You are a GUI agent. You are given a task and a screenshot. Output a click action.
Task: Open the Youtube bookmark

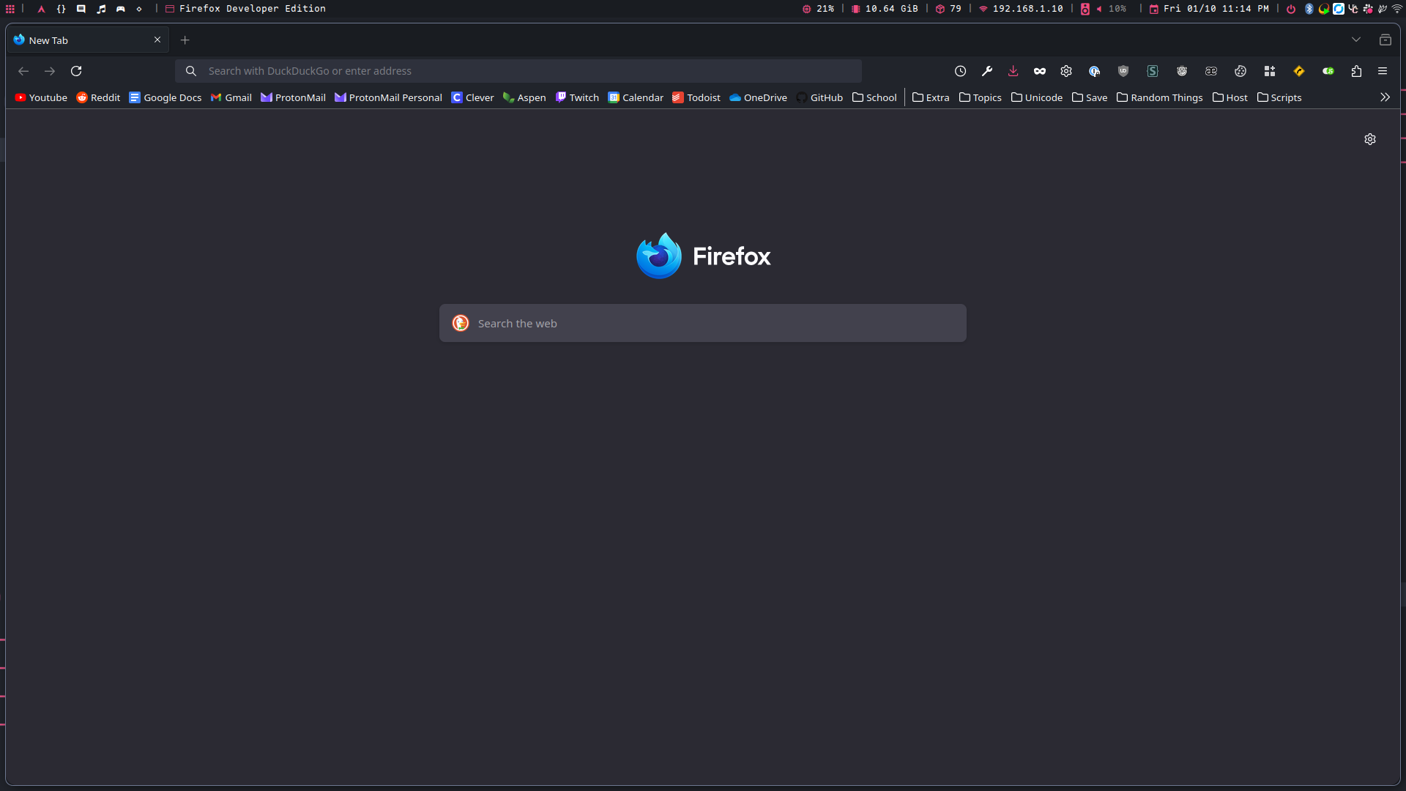pyautogui.click(x=41, y=97)
